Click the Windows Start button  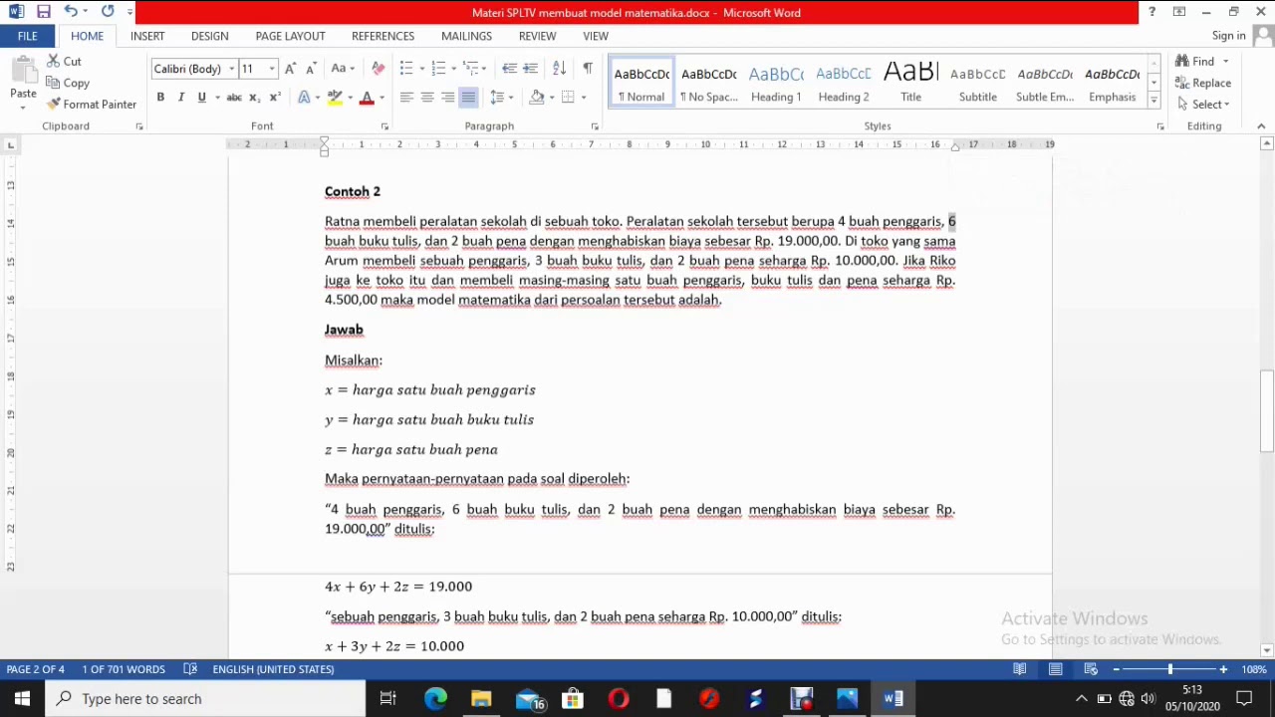22,699
